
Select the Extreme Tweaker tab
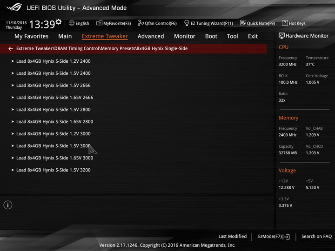(x=105, y=36)
